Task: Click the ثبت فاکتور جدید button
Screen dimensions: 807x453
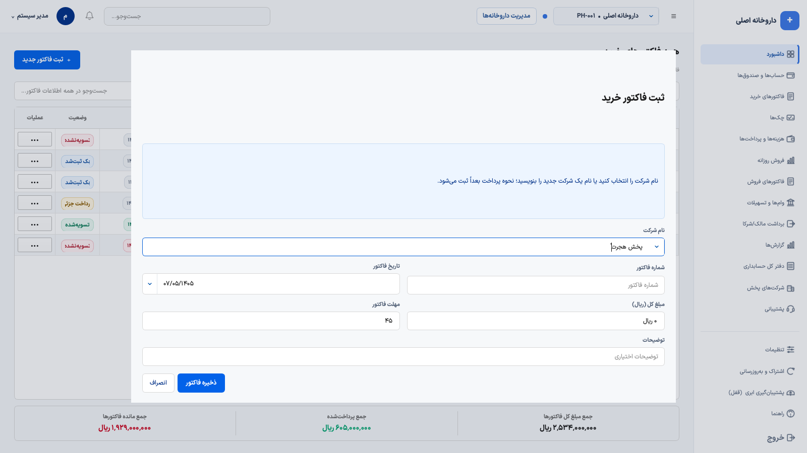Action: (47, 60)
